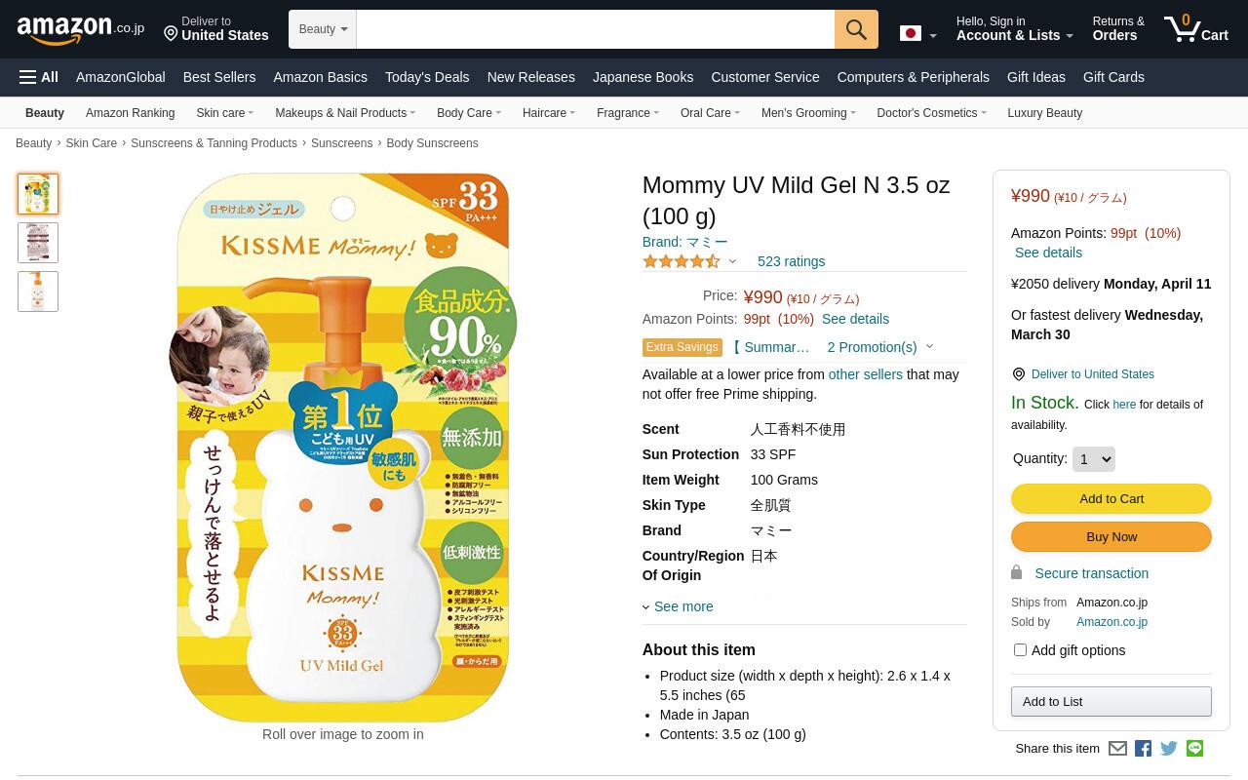Screen dimensions: 1248x780
Task: Expand See more product details
Action: point(678,606)
